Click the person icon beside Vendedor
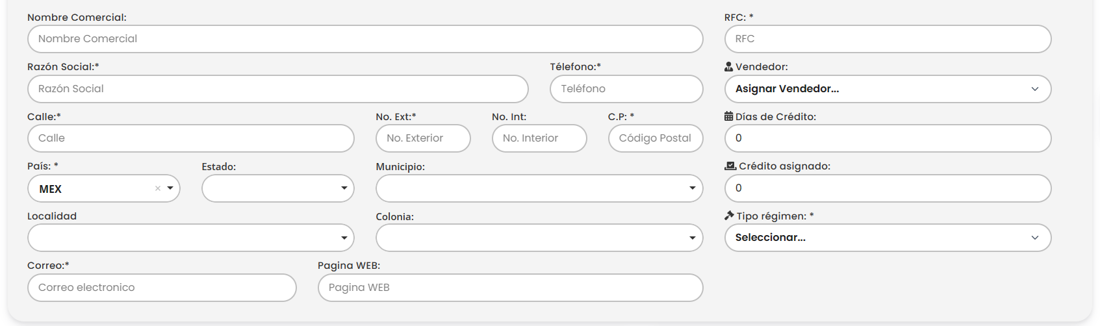This screenshot has height=326, width=1100. (728, 67)
